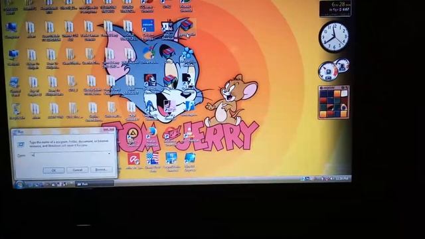Focus the Open text field in Run
The width and height of the screenshot is (425, 239).
pyautogui.click(x=71, y=155)
